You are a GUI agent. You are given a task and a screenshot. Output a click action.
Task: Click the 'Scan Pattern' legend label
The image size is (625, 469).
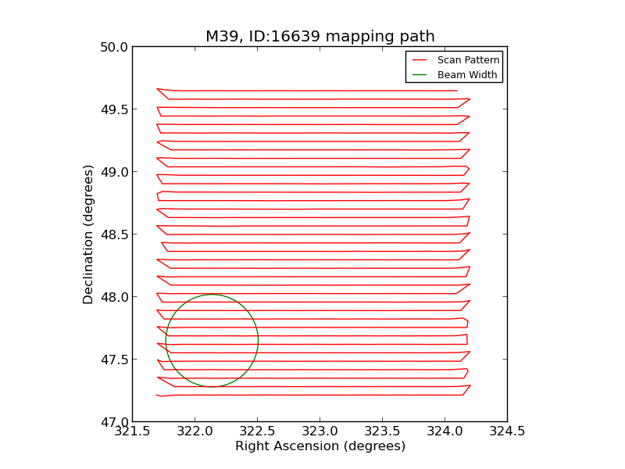(x=468, y=60)
